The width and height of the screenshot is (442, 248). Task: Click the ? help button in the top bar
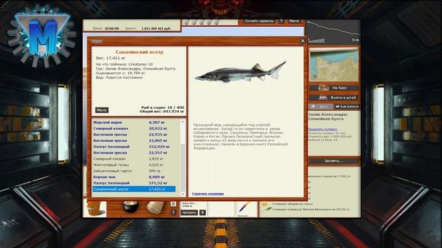(281, 21)
